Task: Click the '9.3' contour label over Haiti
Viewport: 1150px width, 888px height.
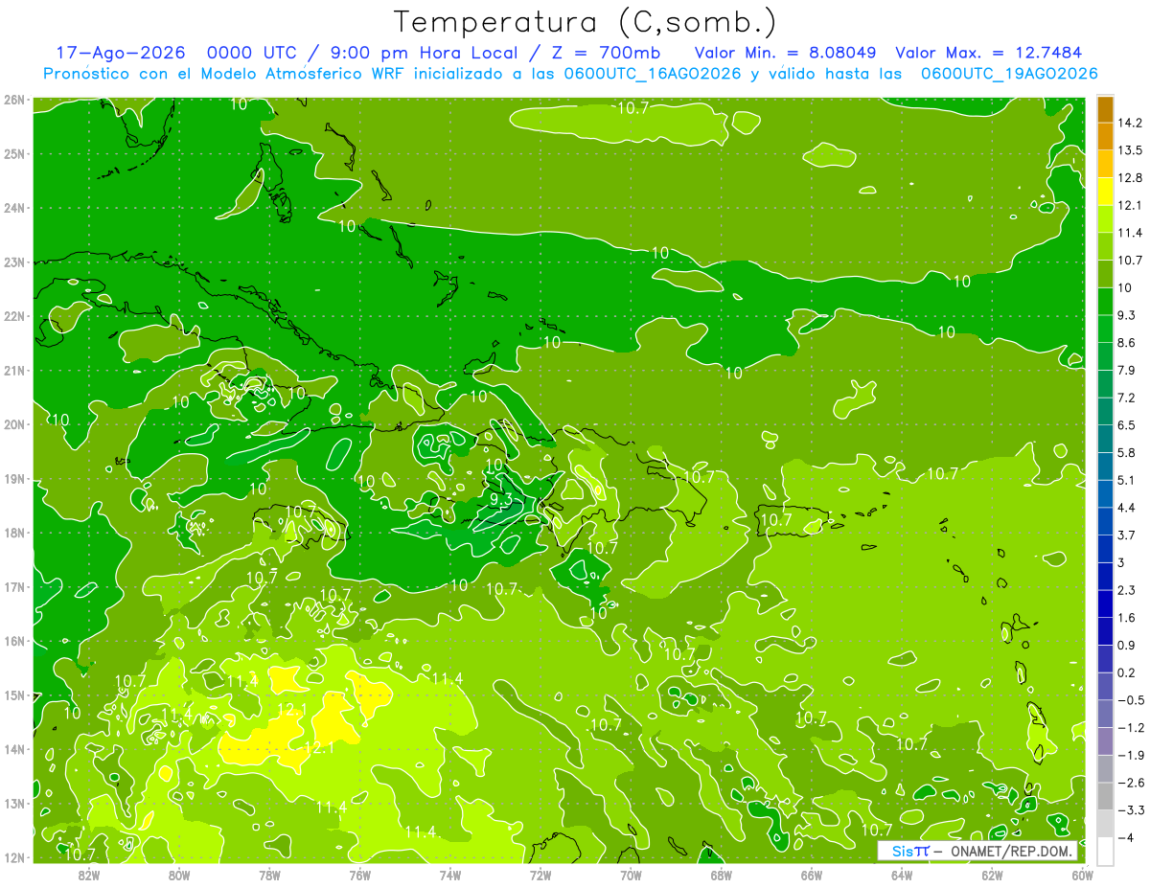Action: pyautogui.click(x=500, y=499)
